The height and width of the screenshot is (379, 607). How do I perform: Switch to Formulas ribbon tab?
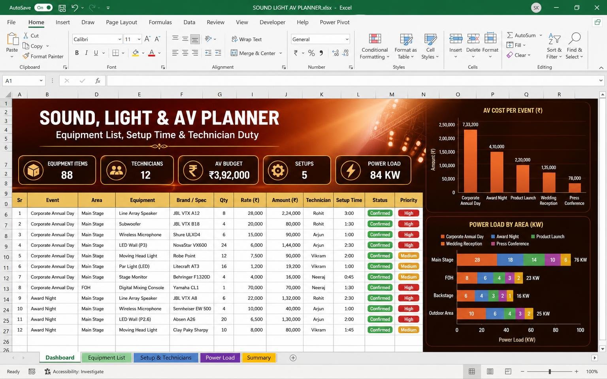pos(160,22)
